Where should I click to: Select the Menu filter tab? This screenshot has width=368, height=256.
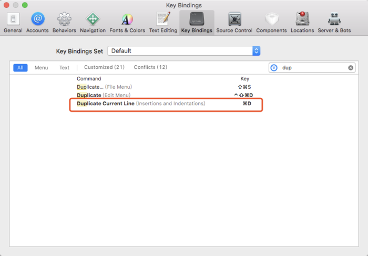point(42,68)
